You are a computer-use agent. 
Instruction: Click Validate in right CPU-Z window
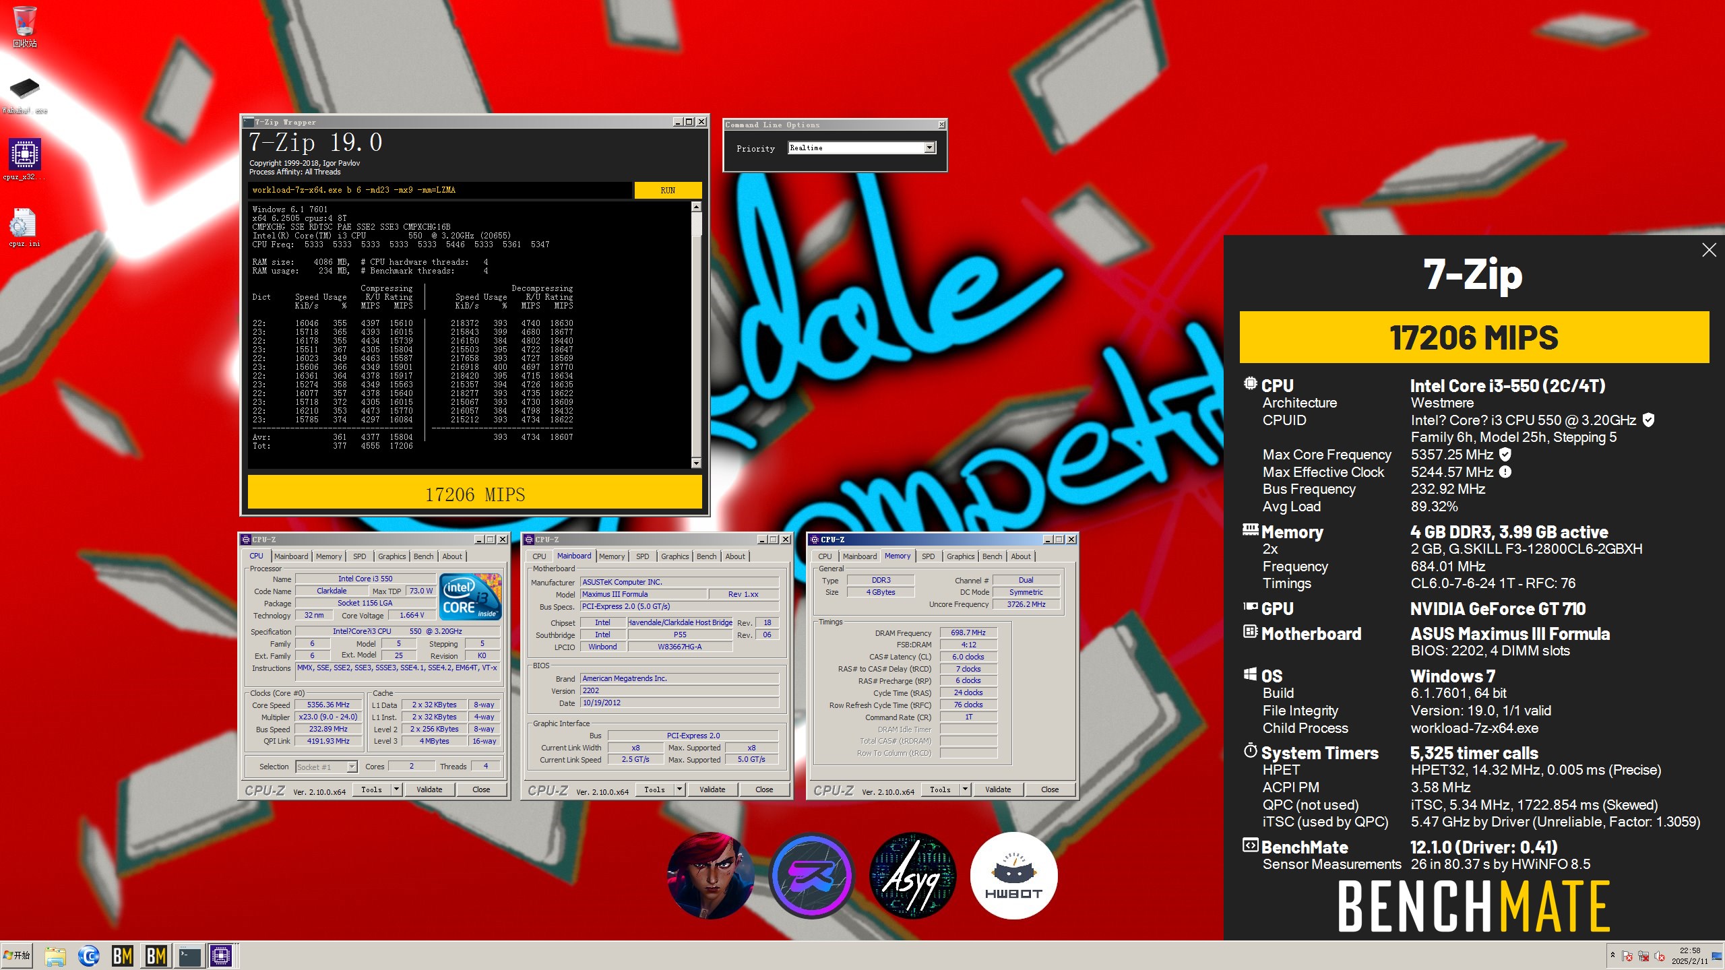[998, 789]
